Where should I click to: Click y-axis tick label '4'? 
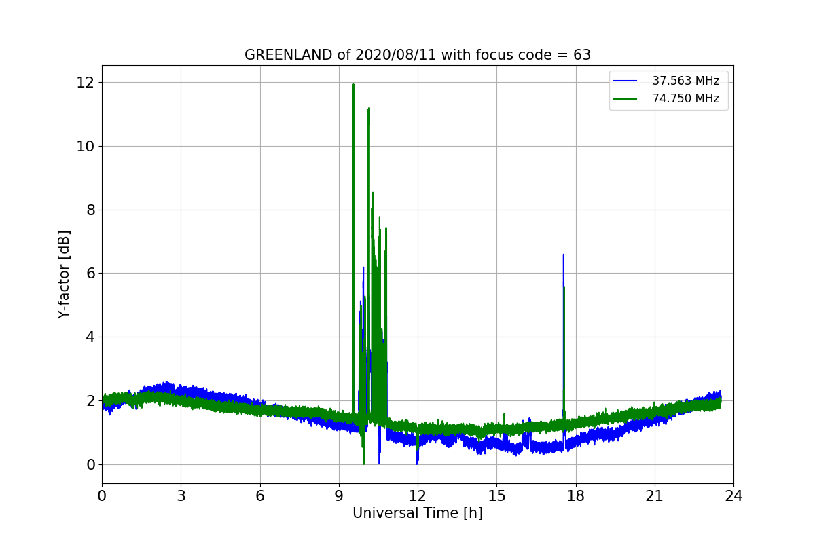point(91,337)
